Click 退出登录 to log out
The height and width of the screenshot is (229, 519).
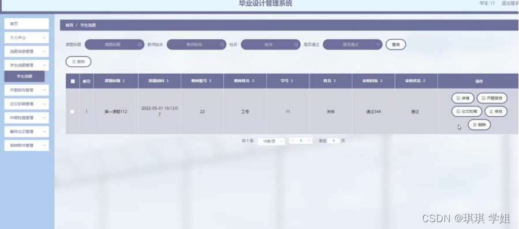510,3
